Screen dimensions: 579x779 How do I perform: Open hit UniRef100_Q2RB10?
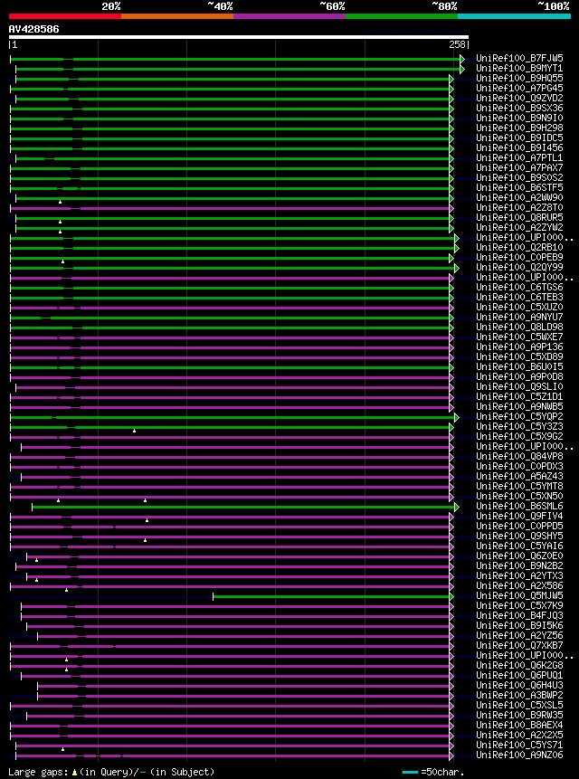point(519,247)
